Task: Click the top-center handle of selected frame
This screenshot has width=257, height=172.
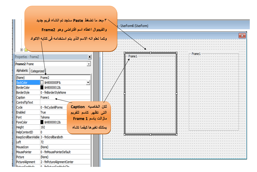Action: (151, 53)
